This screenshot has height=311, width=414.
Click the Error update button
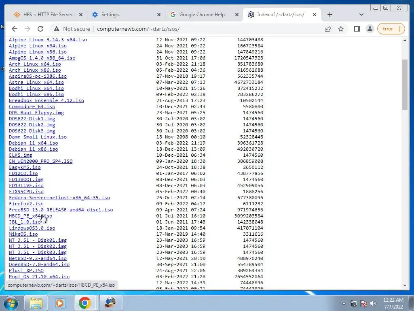point(388,29)
